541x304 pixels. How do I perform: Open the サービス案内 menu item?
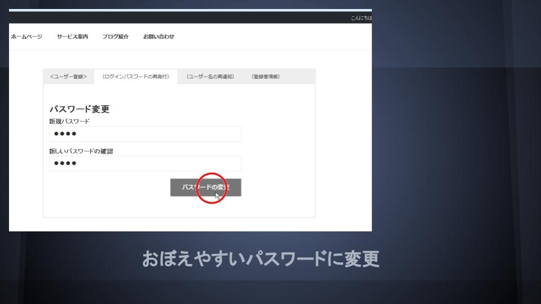(x=72, y=37)
